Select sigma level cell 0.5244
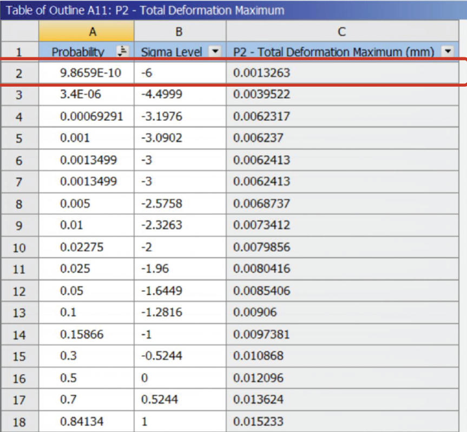The height and width of the screenshot is (432, 467). pos(180,400)
